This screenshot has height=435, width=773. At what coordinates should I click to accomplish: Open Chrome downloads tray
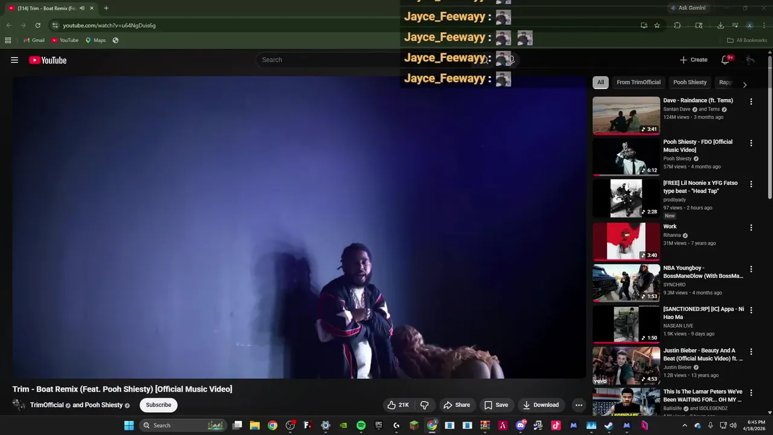[x=720, y=25]
